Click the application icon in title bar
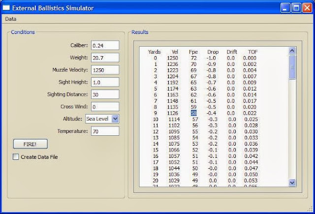Viewport: 315px width, 214px height. point(6,8)
